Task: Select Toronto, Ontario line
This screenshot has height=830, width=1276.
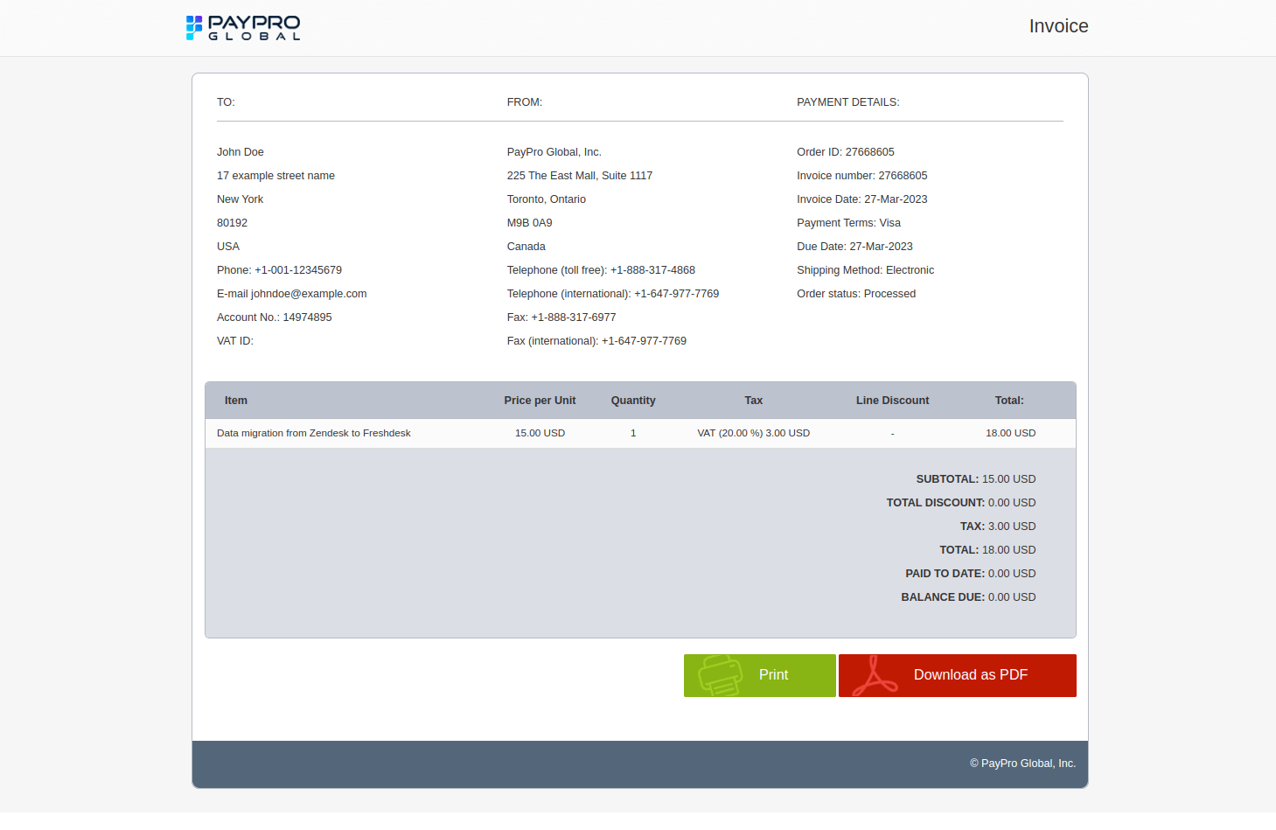Action: click(547, 199)
